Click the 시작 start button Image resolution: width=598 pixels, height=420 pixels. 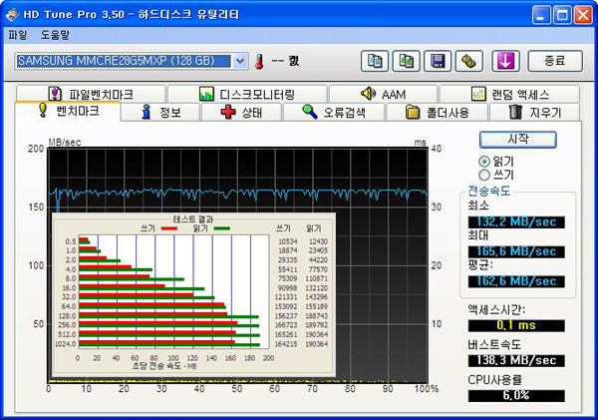(x=518, y=140)
